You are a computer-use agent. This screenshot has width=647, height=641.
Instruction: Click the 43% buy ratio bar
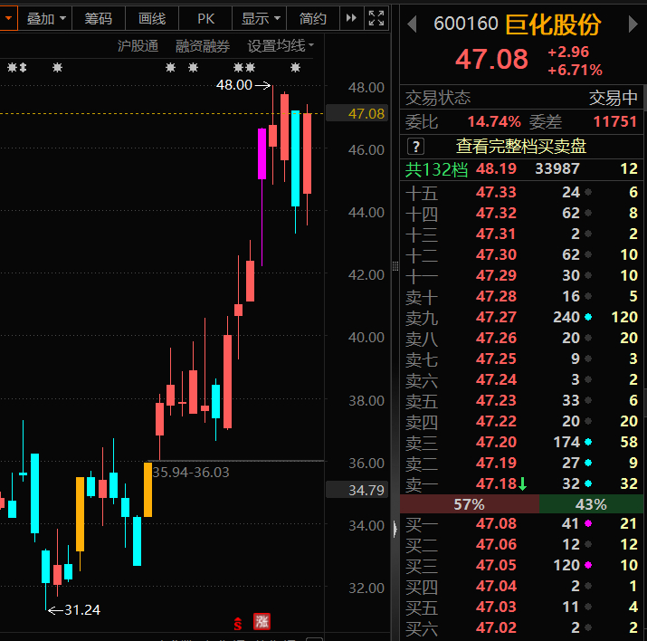point(591,504)
